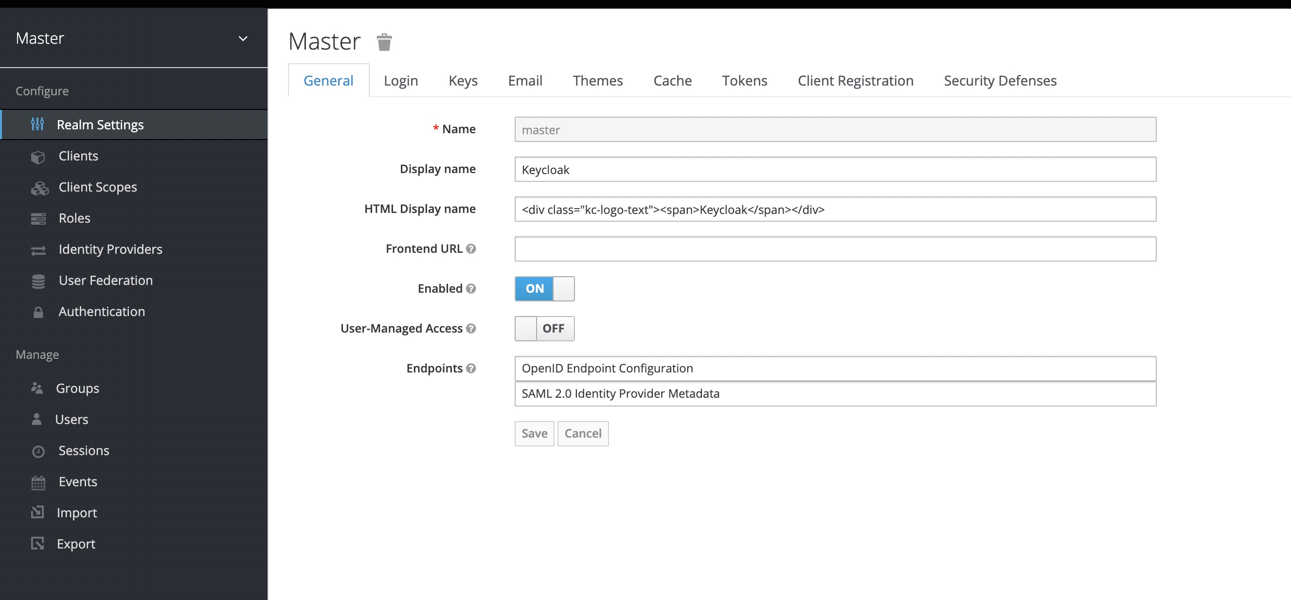This screenshot has width=1291, height=600.
Task: Click the Roles icon in sidebar
Action: pyautogui.click(x=39, y=218)
